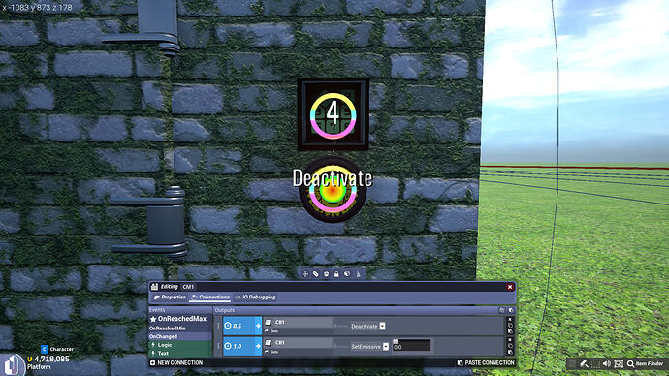The image size is (669, 376).
Task: Select the Text event category
Action: (180, 353)
